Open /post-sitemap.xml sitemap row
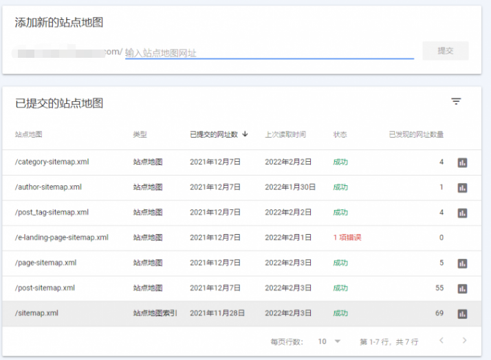The width and height of the screenshot is (491, 360). (x=242, y=288)
